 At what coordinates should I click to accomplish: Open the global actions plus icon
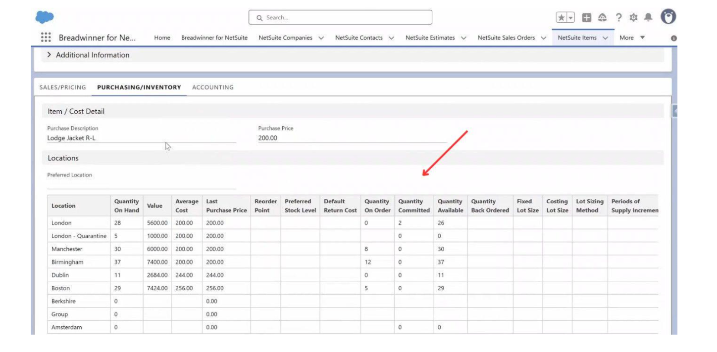pos(586,17)
